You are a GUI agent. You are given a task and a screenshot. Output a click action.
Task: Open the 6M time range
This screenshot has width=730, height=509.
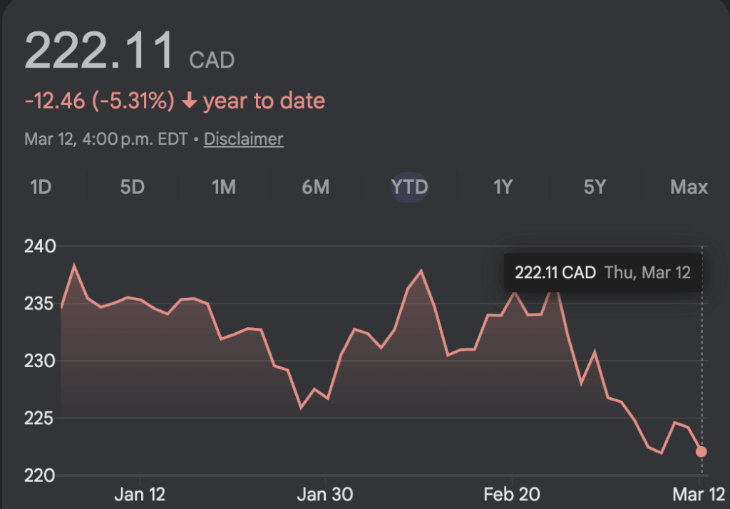[x=315, y=187]
